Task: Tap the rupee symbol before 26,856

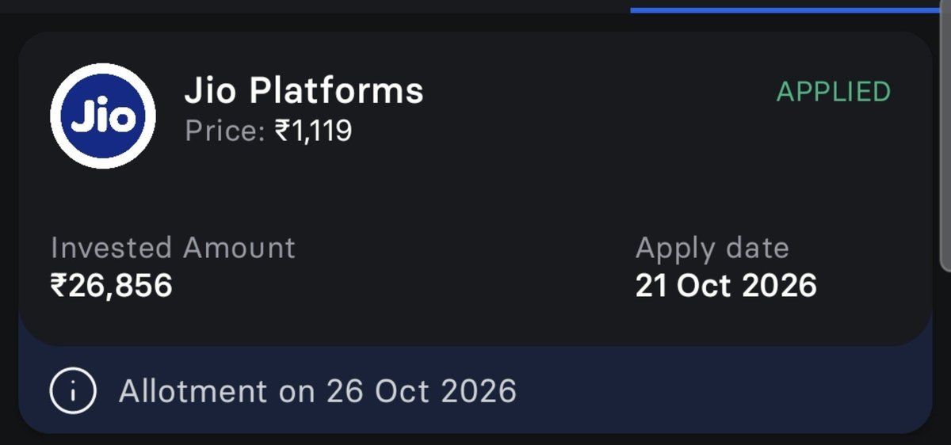Action: coord(59,286)
